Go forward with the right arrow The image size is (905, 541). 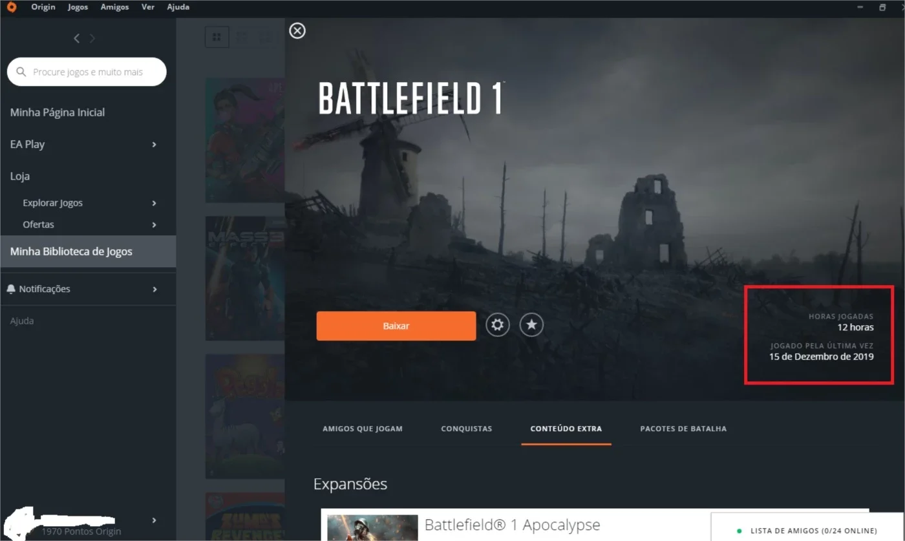92,39
